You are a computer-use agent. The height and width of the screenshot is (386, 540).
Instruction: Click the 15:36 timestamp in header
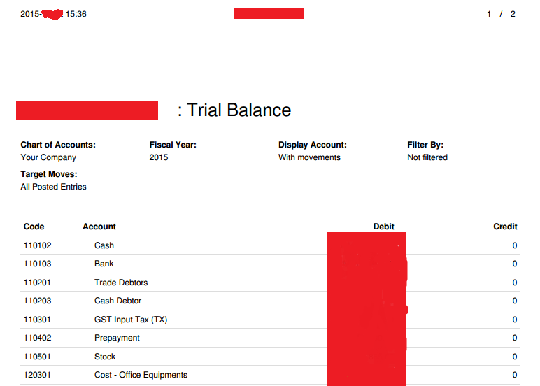tap(76, 14)
